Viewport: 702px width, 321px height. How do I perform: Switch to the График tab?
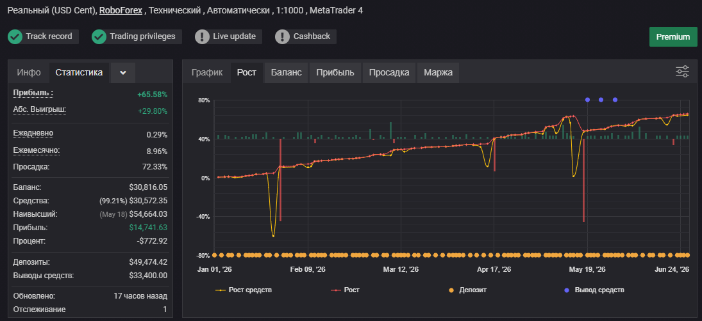coord(207,72)
